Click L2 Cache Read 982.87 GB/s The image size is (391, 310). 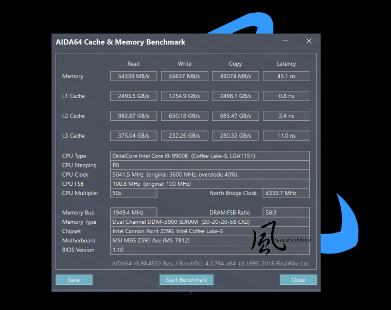pyautogui.click(x=133, y=116)
